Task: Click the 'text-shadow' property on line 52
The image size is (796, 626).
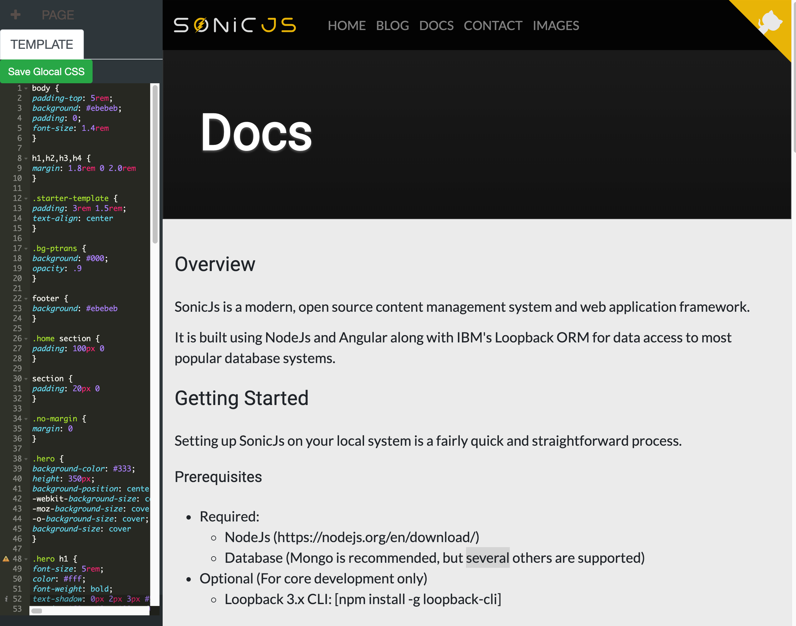Action: click(x=57, y=599)
